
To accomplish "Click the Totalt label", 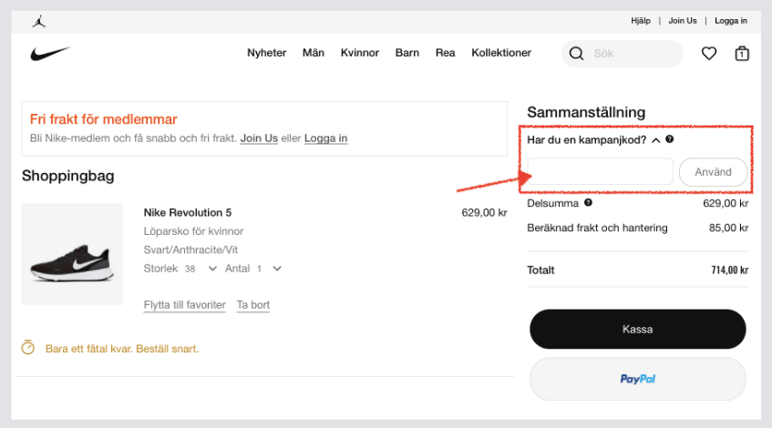I will click(540, 270).
